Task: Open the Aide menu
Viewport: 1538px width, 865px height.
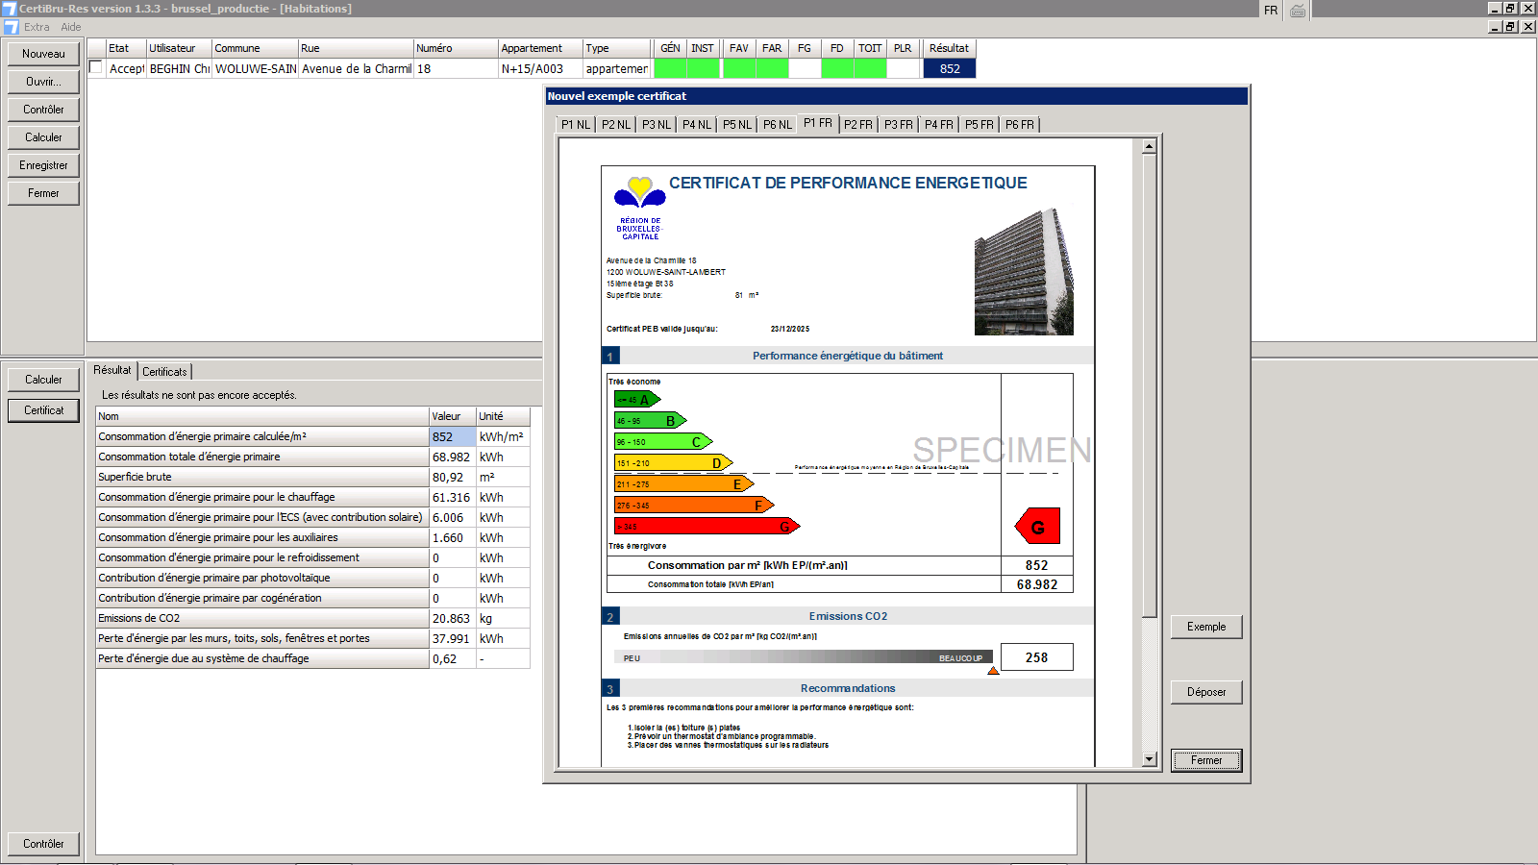Action: 71,27
